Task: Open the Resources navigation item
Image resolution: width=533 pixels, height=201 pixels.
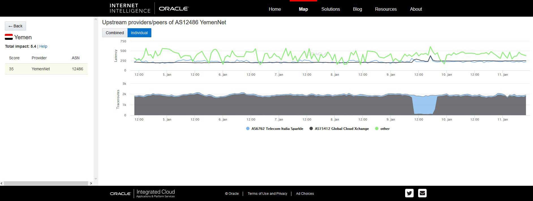Action: pyautogui.click(x=386, y=9)
